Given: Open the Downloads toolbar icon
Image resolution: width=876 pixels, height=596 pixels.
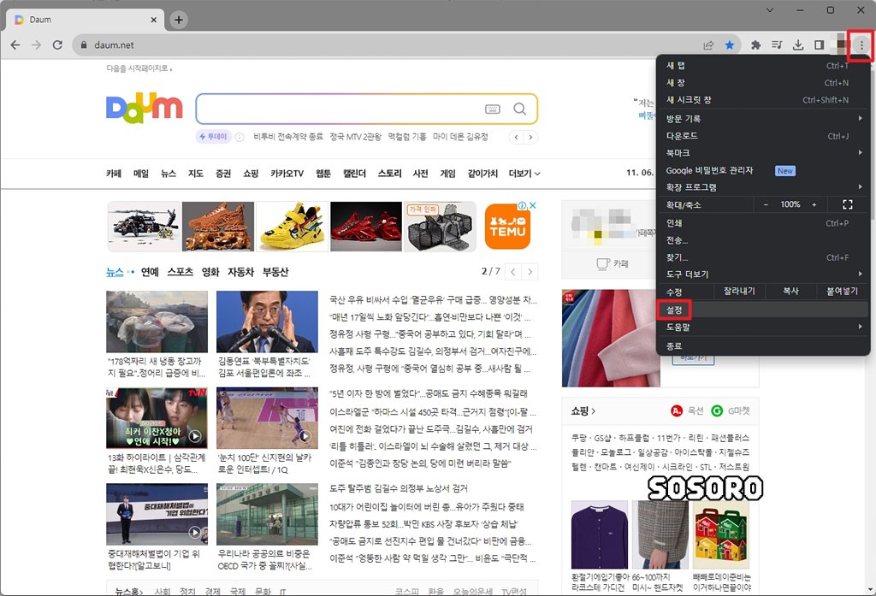Looking at the screenshot, I should 798,45.
